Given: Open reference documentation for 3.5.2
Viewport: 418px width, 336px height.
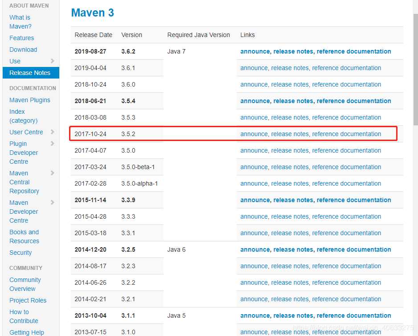Looking at the screenshot, I should (x=347, y=134).
